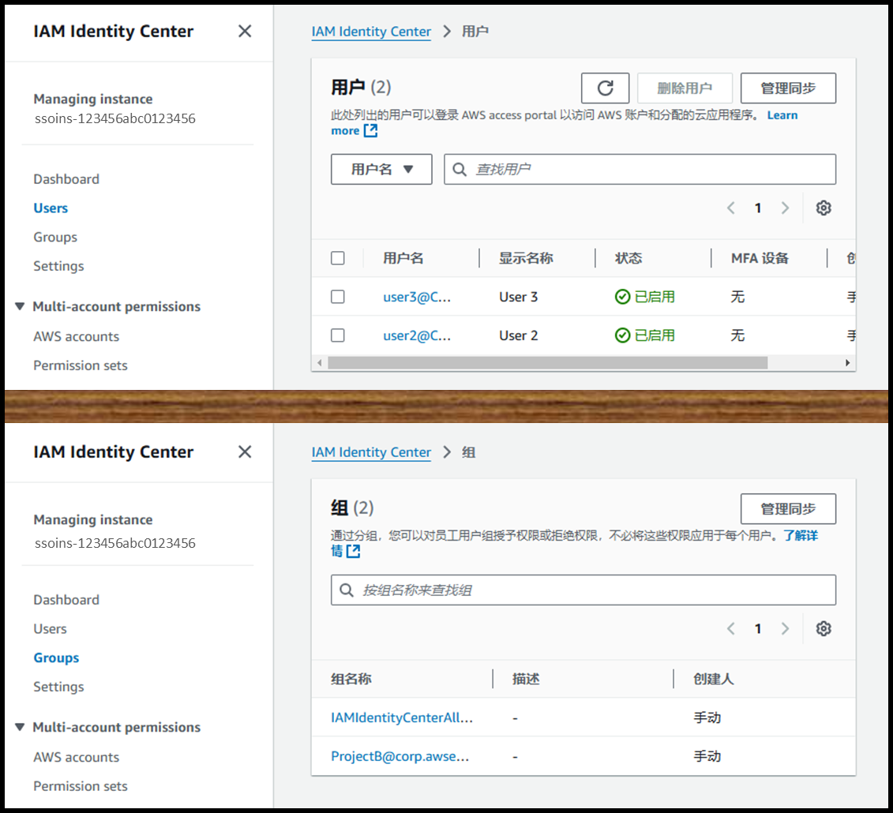893x813 pixels.
Task: Close the navigation pane in the Groups screen
Action: (245, 452)
